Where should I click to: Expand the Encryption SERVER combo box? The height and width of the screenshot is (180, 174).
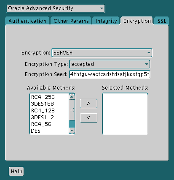point(102,53)
